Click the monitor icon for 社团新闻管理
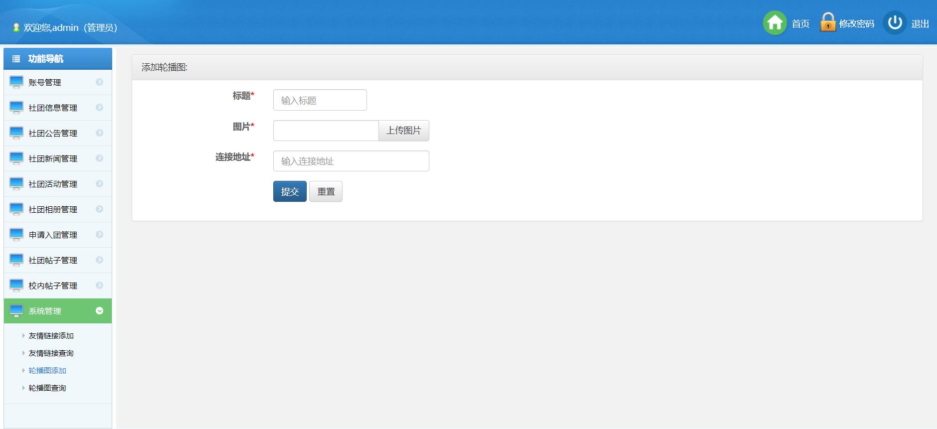The width and height of the screenshot is (937, 429). click(16, 158)
